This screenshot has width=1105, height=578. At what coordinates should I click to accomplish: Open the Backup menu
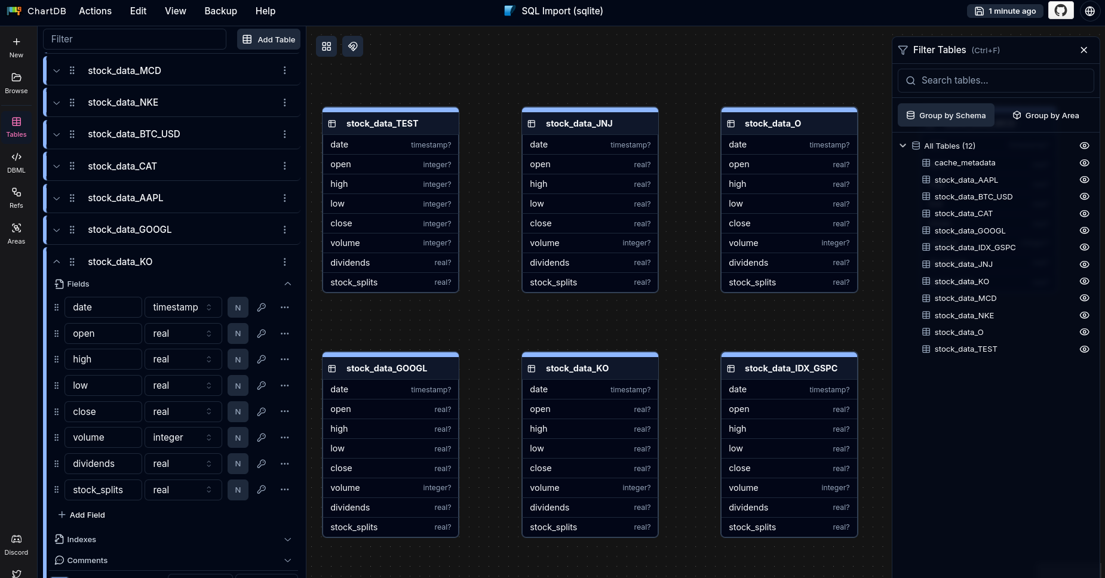pos(220,11)
